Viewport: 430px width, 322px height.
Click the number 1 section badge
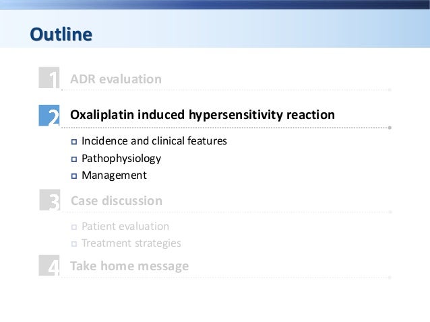tap(50, 79)
